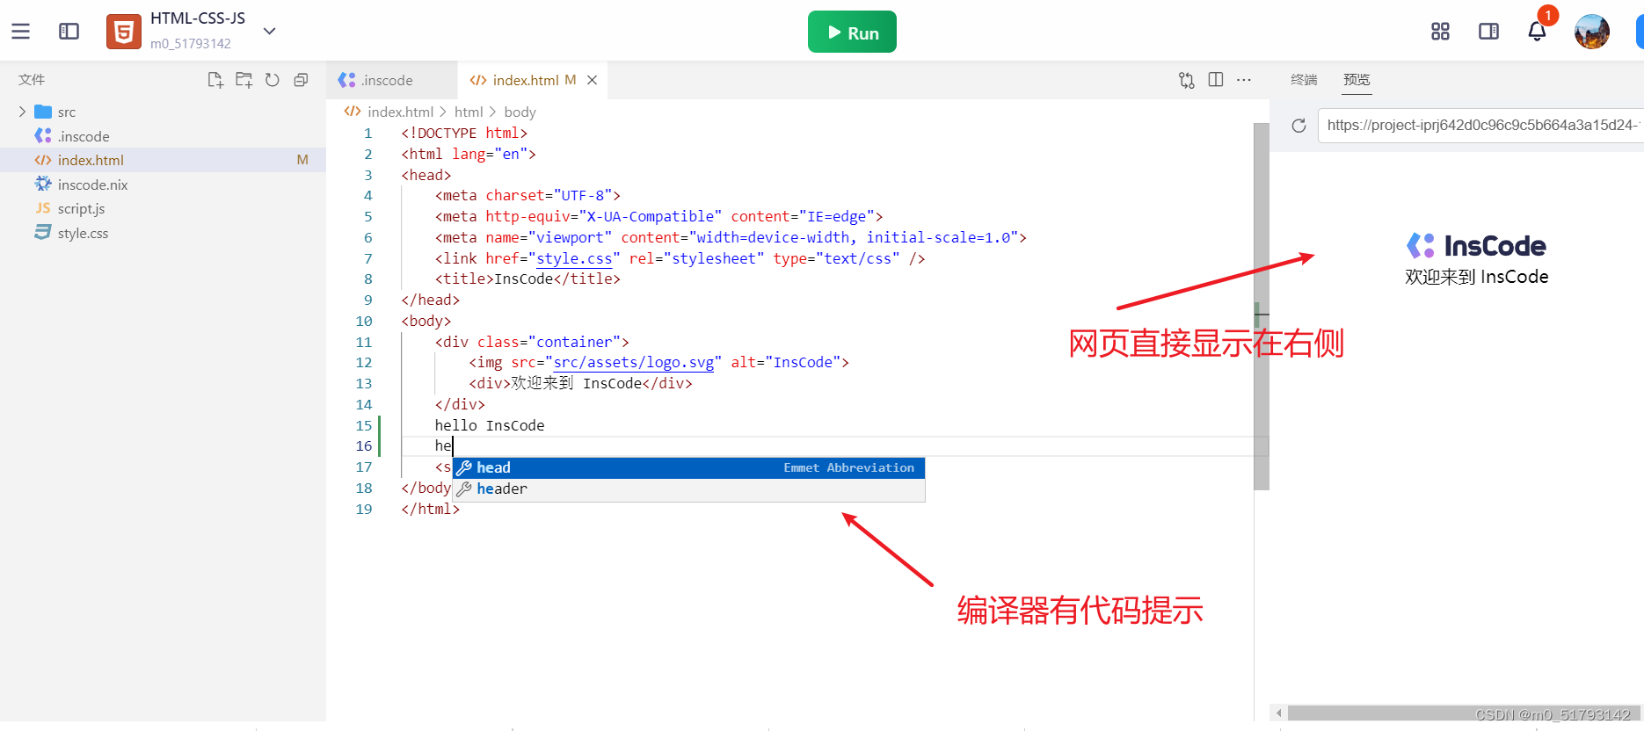
Task: Open style.css file
Action: click(x=83, y=233)
